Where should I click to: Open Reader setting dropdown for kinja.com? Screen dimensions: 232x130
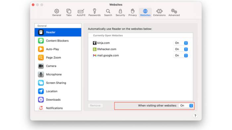[181, 43]
